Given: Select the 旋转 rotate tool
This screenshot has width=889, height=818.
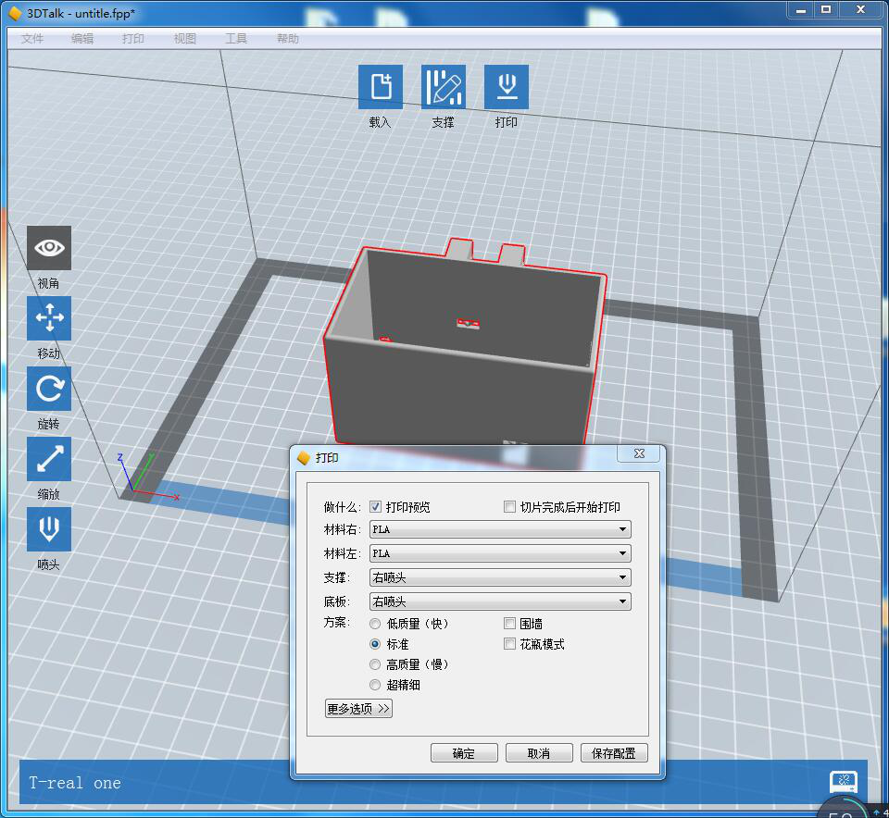Looking at the screenshot, I should tap(49, 389).
